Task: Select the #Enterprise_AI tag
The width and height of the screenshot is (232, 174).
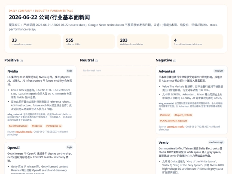Action: tap(54, 126)
